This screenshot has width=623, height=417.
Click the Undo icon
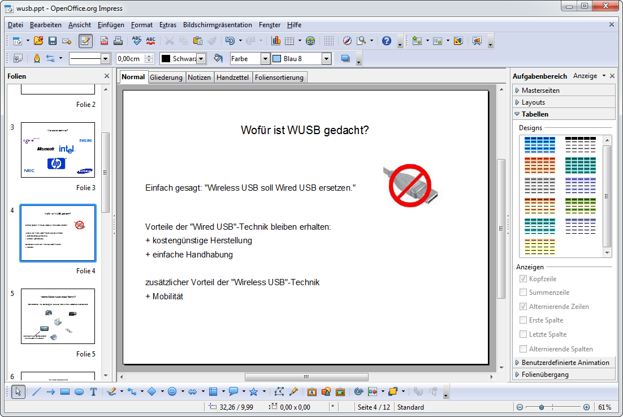pos(229,40)
